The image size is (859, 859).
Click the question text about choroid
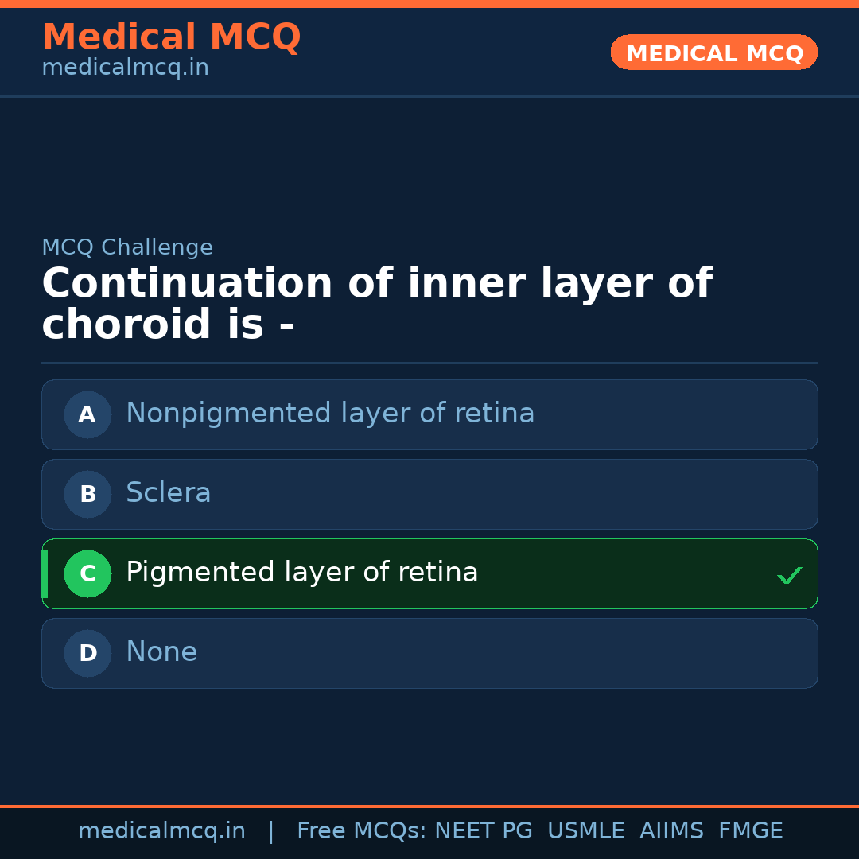pyautogui.click(x=378, y=303)
